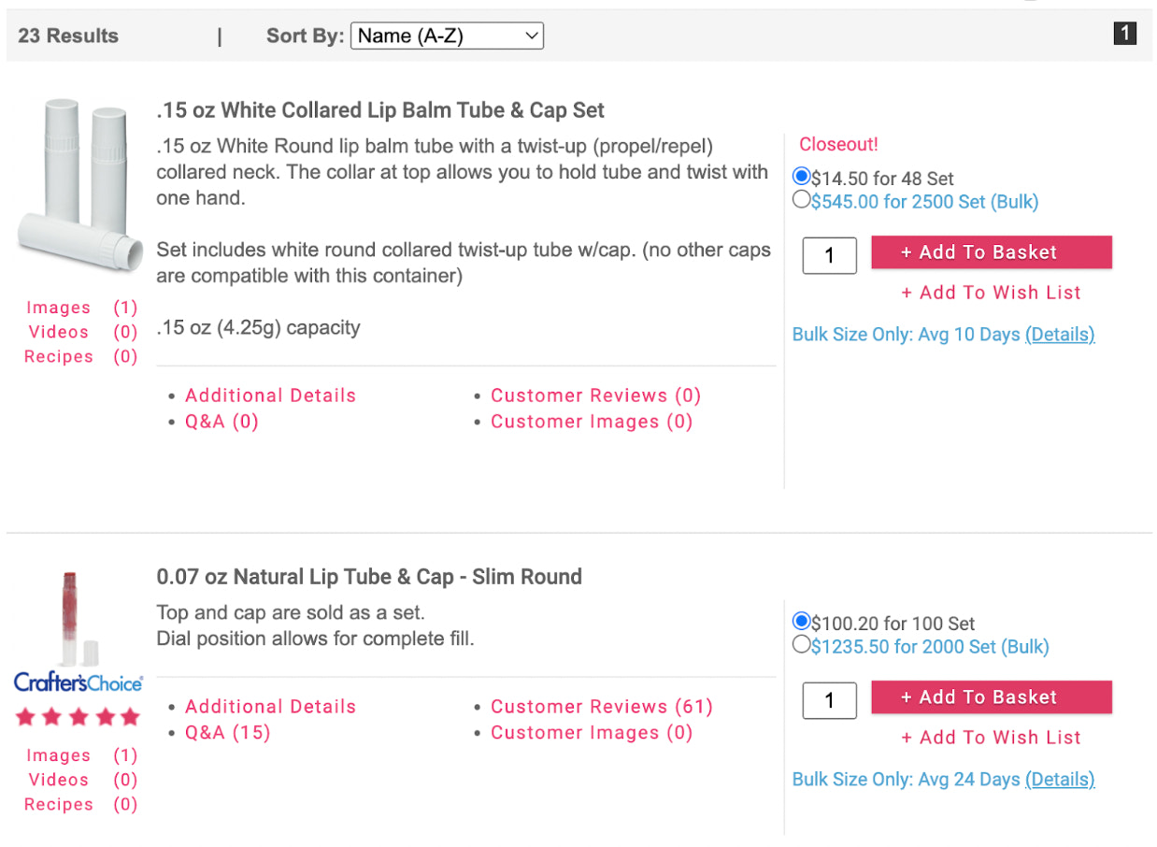The height and width of the screenshot is (847, 1157).
Task: Change sorting from Name (A-Z)
Action: coord(447,36)
